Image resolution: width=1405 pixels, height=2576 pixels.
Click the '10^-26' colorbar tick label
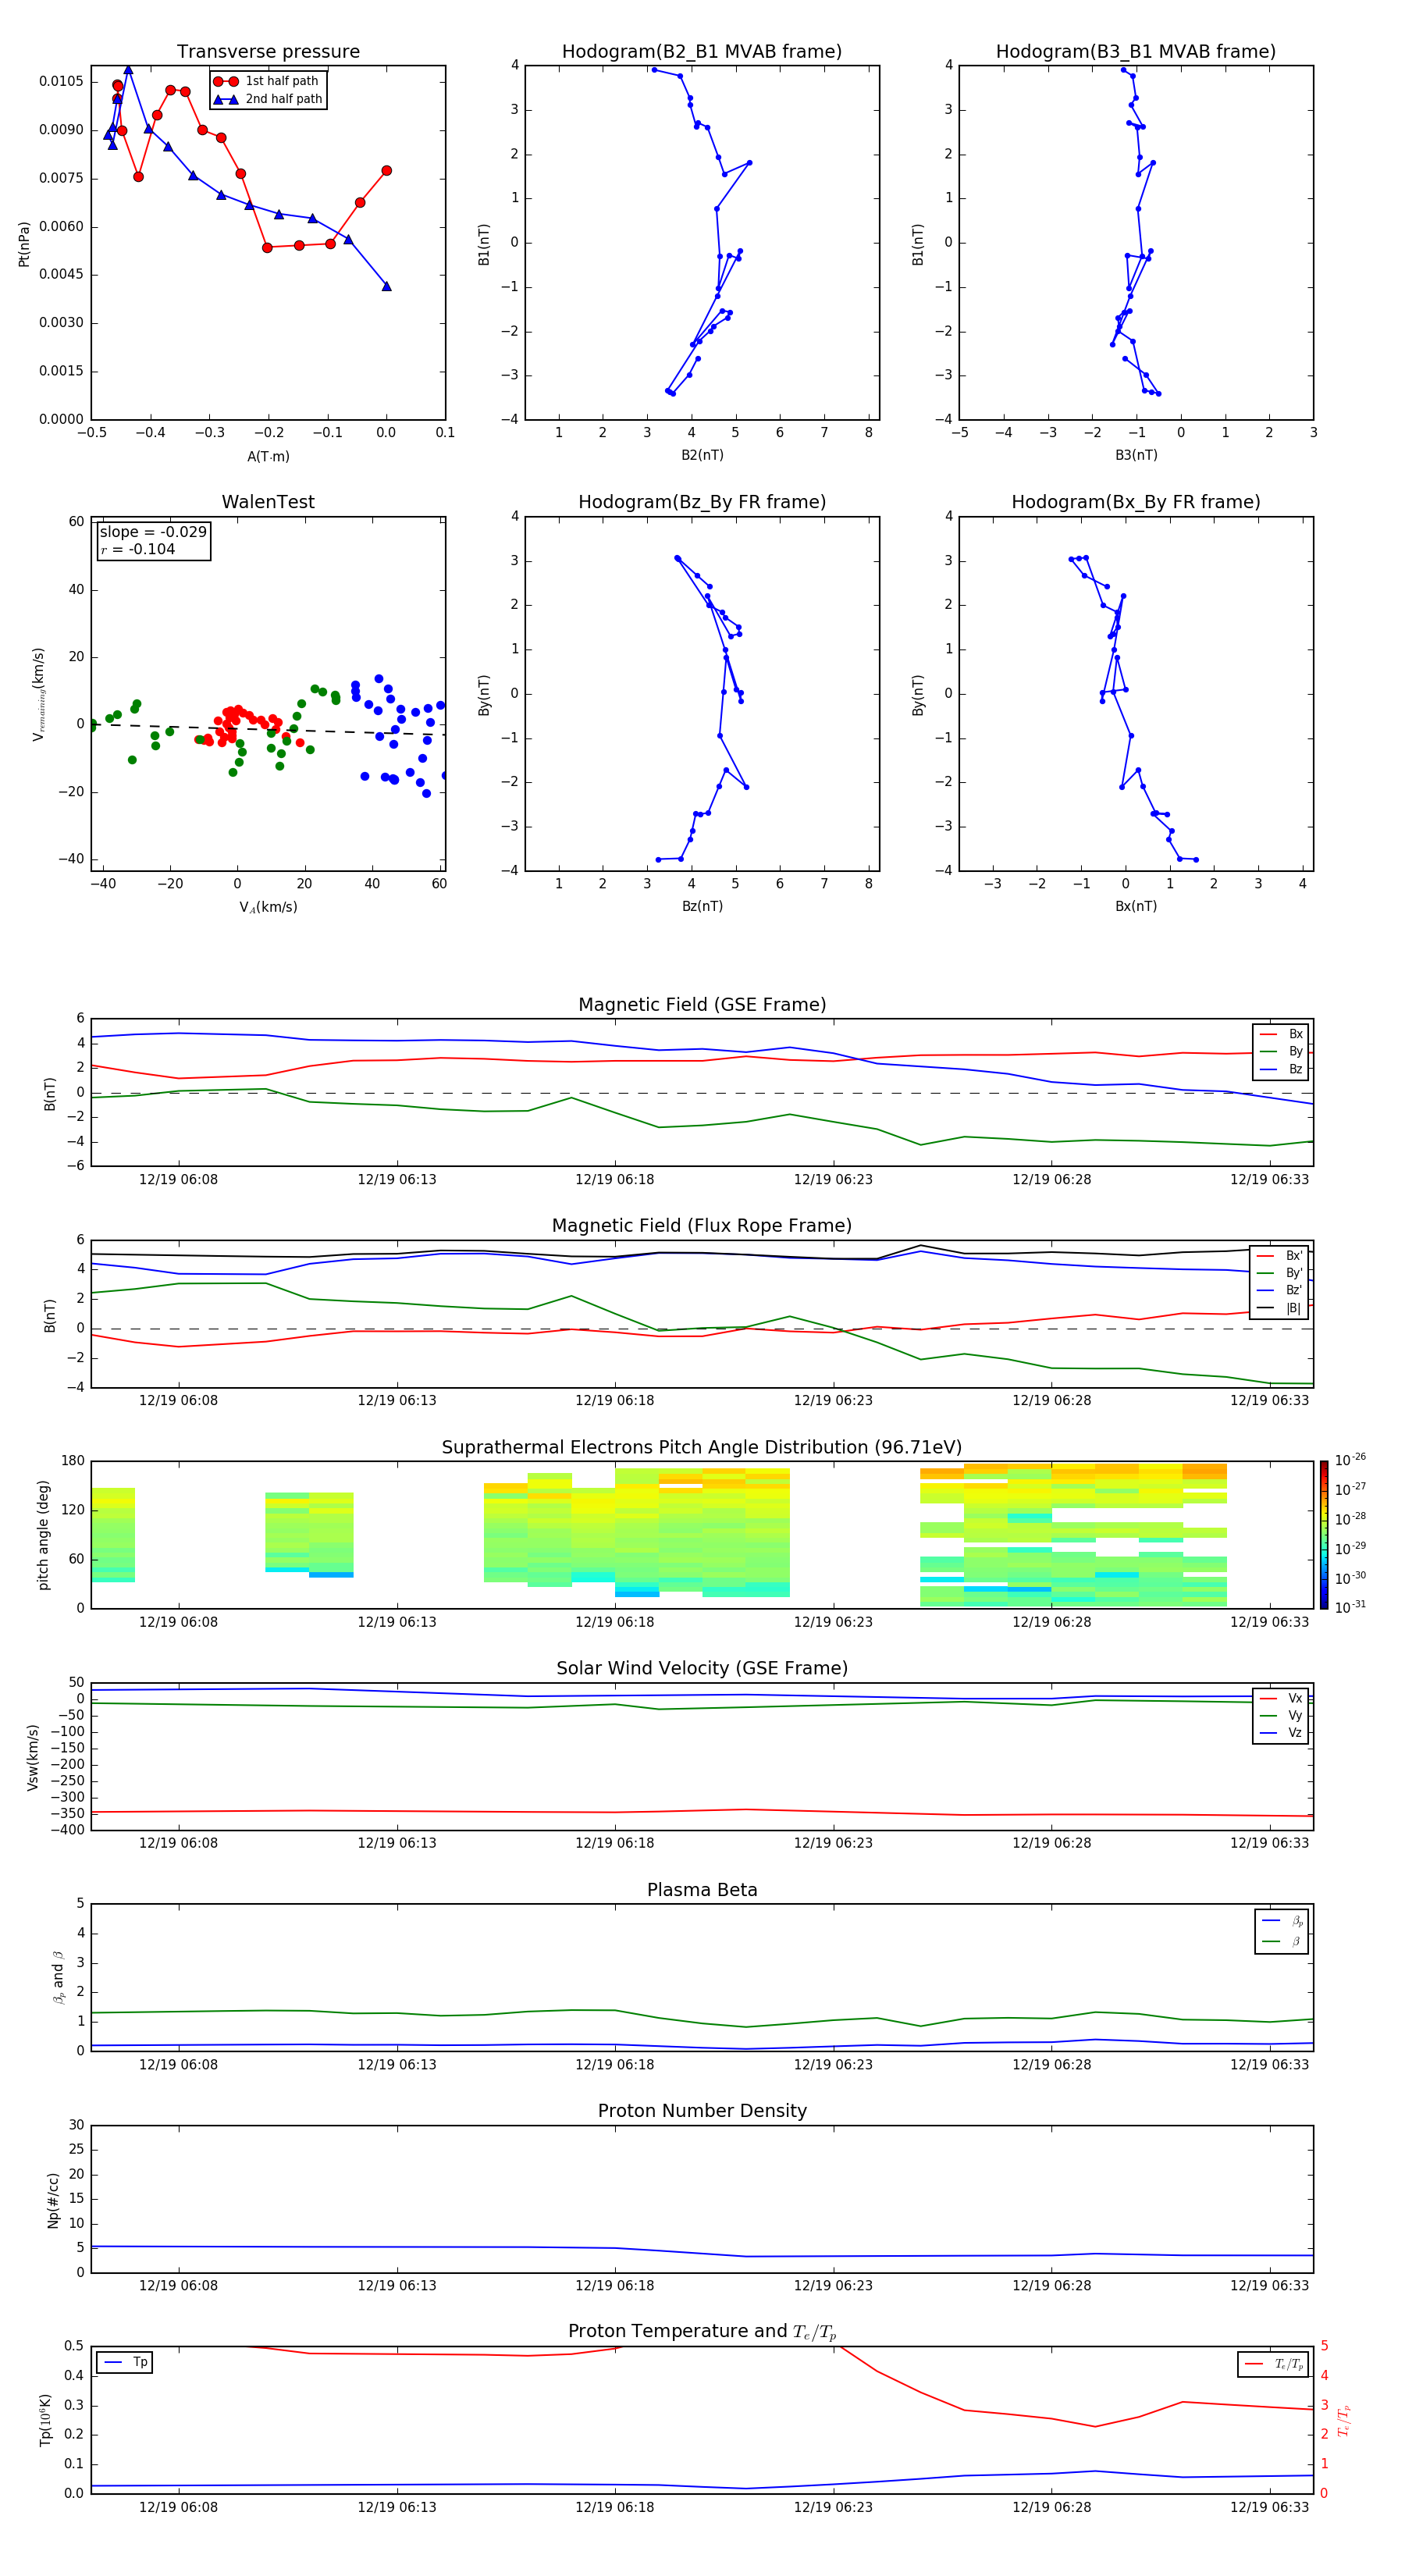click(1350, 1460)
